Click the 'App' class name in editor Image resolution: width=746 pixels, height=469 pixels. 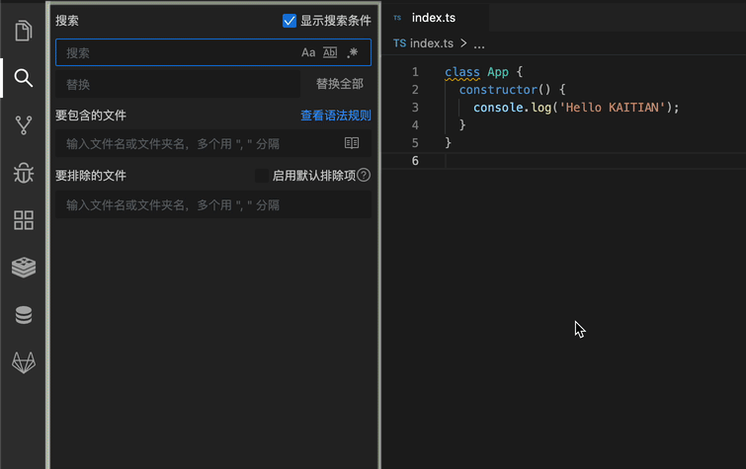tap(498, 72)
